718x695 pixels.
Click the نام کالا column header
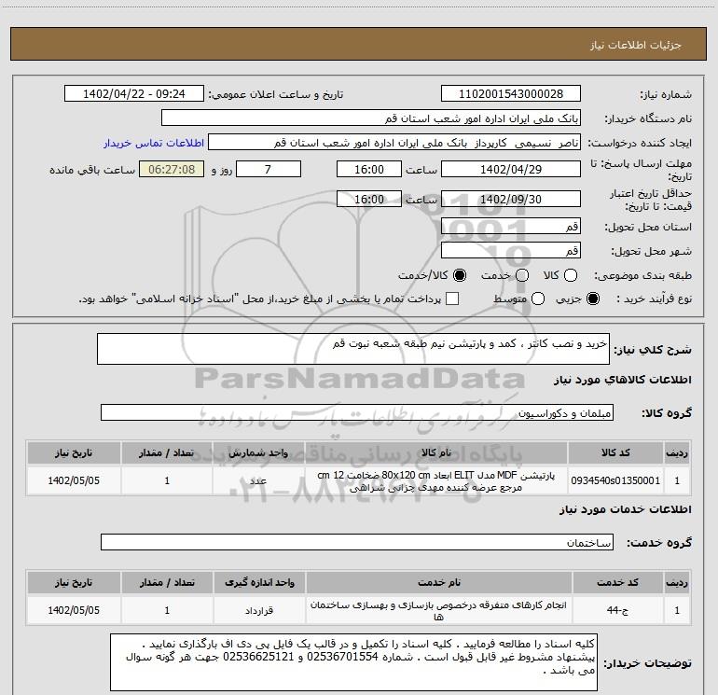pyautogui.click(x=436, y=452)
